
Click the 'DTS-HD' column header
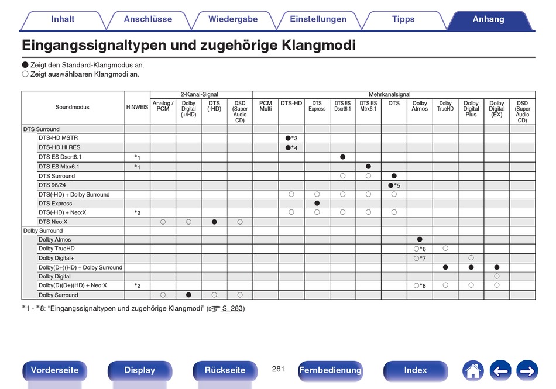pyautogui.click(x=291, y=103)
